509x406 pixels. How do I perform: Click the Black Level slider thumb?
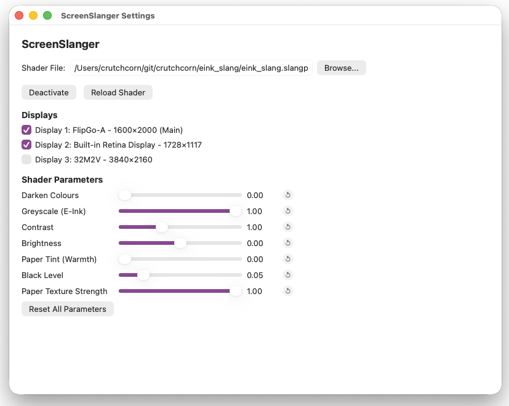pyautogui.click(x=143, y=275)
